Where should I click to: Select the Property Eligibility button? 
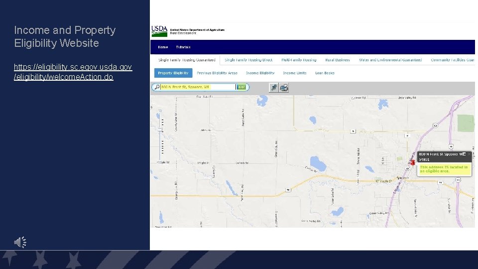(x=173, y=73)
